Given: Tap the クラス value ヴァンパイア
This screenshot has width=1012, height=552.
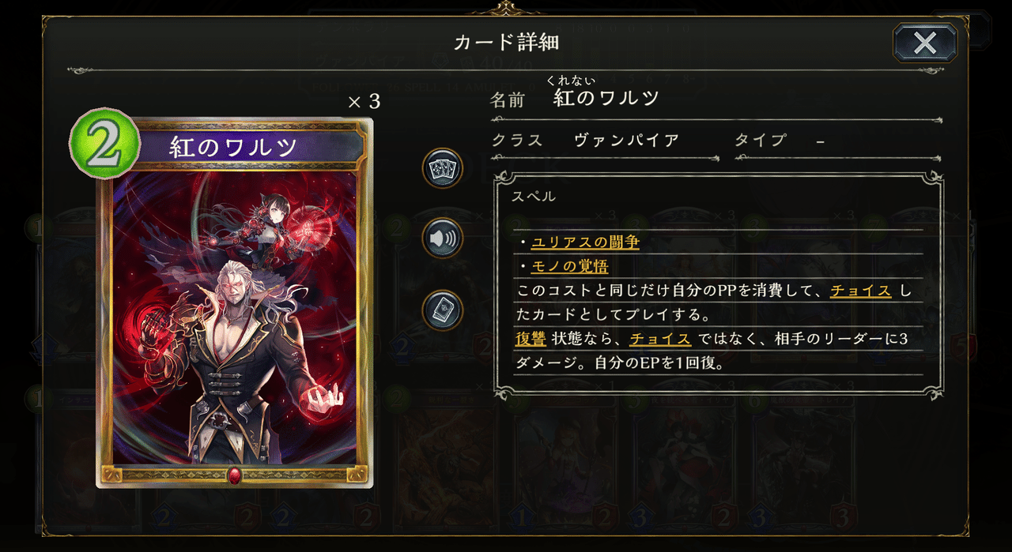Looking at the screenshot, I should point(627,141).
